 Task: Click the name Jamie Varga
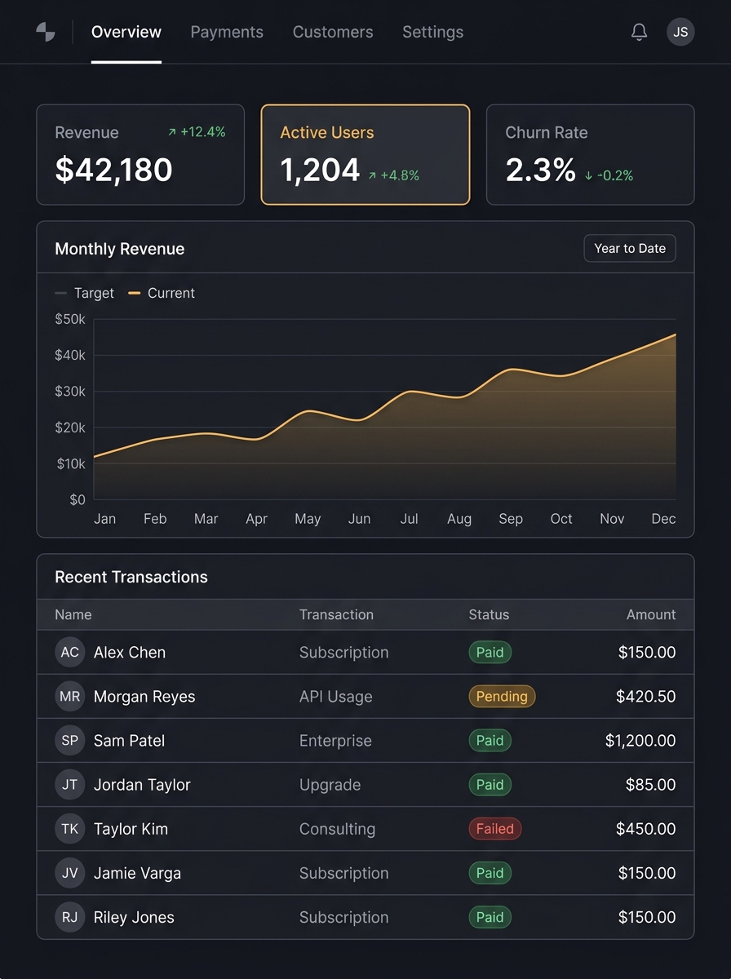click(x=136, y=872)
